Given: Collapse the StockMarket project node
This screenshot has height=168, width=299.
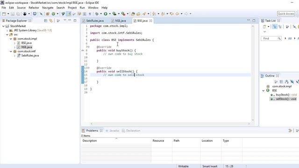Looking at the screenshot, I should pos(3,26).
